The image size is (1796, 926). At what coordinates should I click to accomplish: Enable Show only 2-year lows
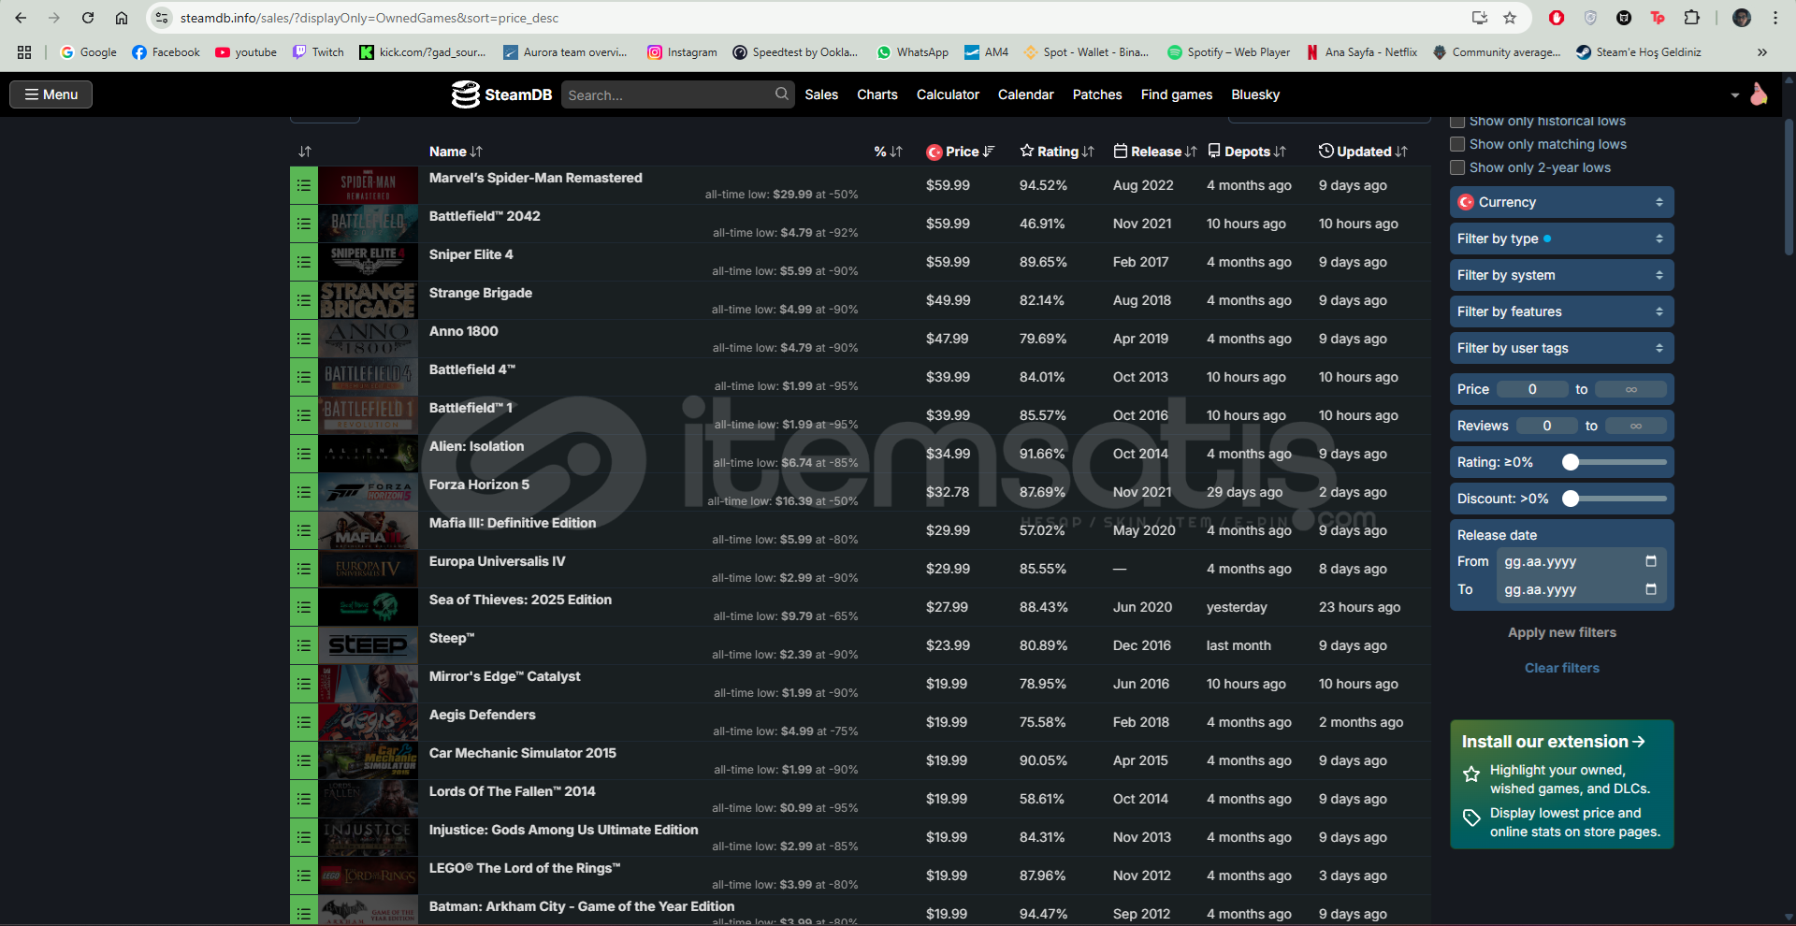click(1457, 167)
